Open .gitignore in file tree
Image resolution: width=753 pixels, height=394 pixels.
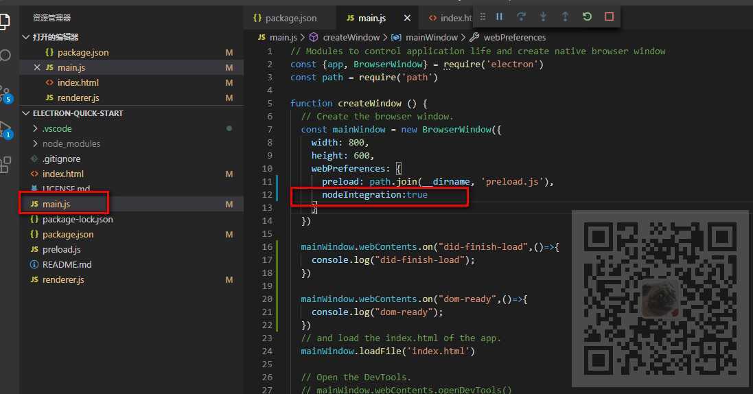pyautogui.click(x=62, y=159)
